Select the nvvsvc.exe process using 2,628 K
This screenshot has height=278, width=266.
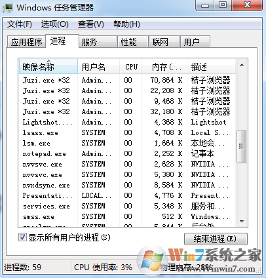pos(127,164)
